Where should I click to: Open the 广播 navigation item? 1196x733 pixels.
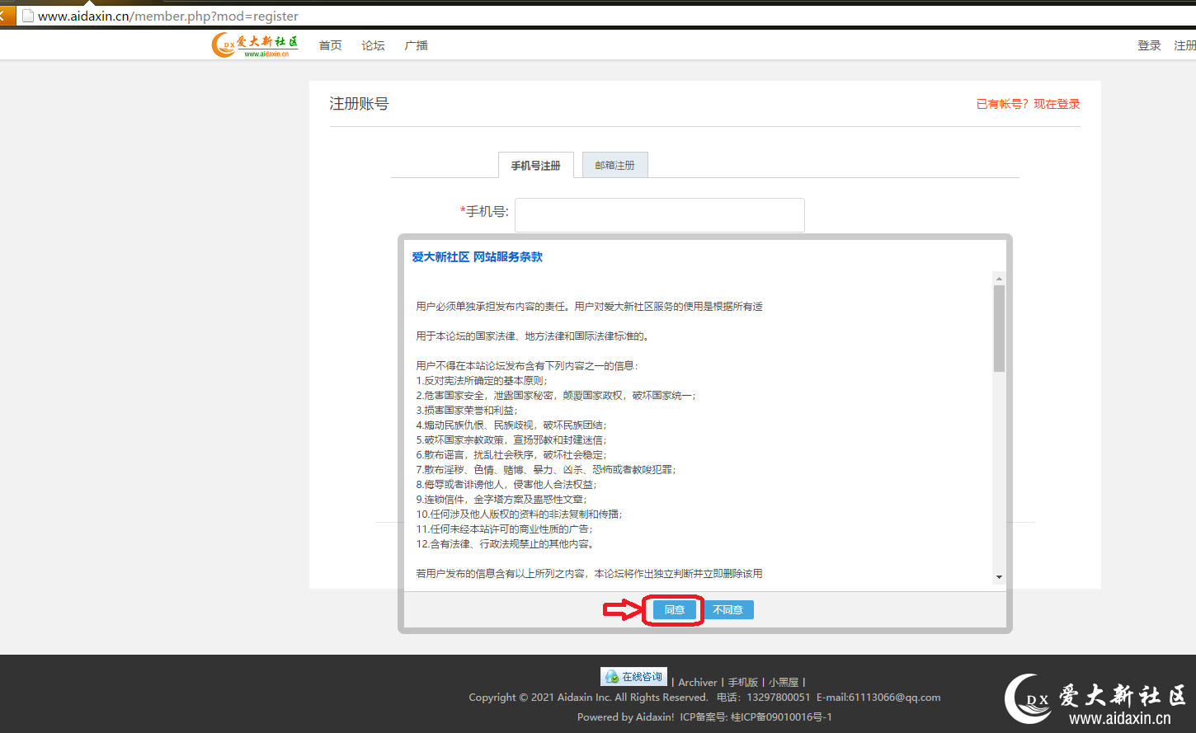(416, 45)
